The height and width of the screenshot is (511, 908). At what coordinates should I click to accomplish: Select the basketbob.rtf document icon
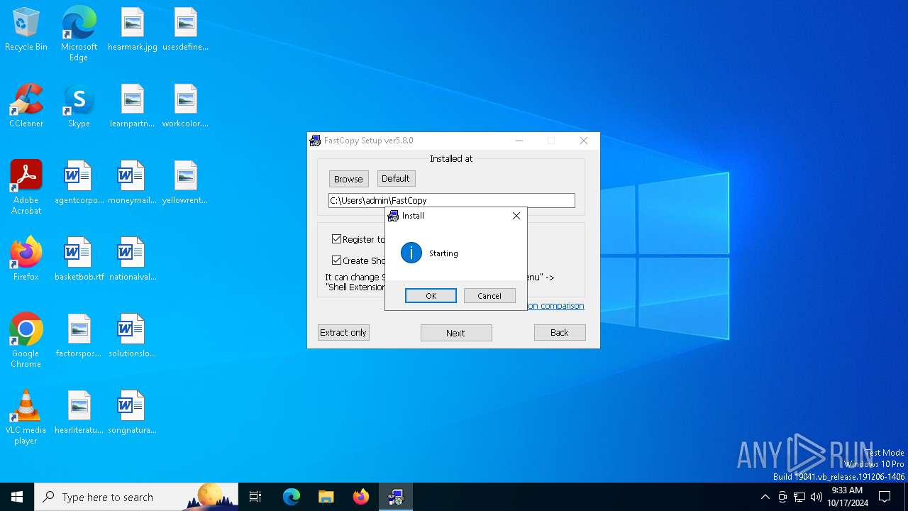coord(79,260)
